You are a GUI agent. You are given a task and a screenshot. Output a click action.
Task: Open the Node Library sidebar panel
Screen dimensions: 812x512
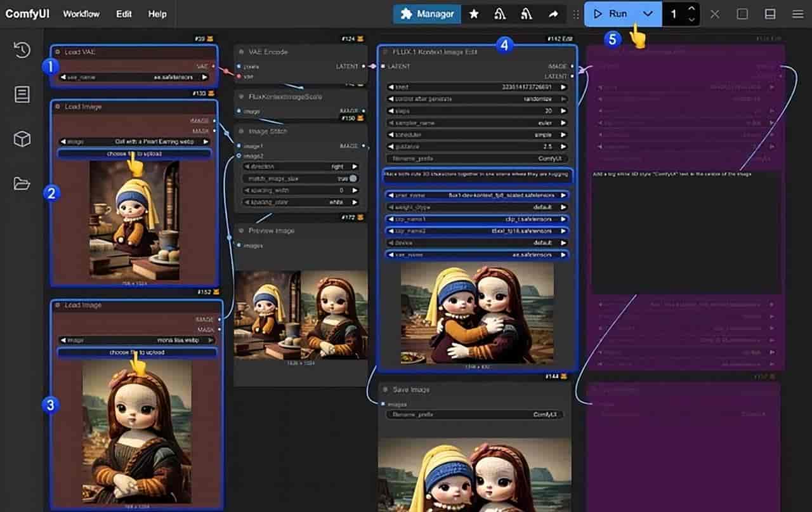tap(22, 95)
